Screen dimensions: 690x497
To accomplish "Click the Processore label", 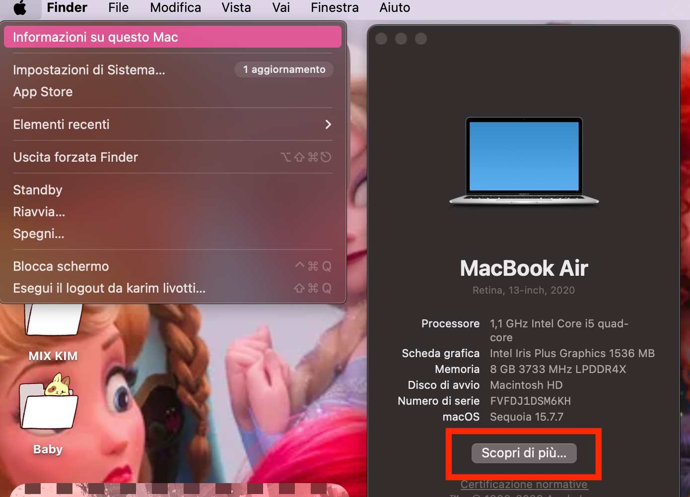I will (450, 323).
